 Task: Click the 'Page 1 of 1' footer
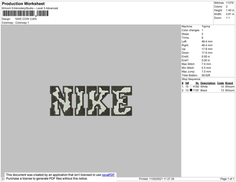[227, 179]
